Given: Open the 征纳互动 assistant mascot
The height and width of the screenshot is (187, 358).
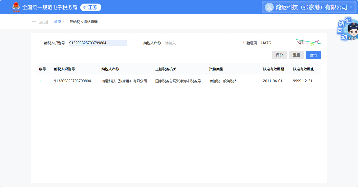Looking at the screenshot, I should (x=348, y=30).
